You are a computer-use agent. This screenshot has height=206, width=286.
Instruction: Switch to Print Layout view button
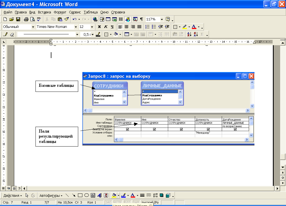click(14, 188)
